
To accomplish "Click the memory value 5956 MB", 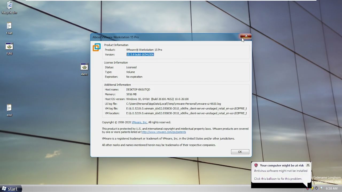I will point(131,94).
